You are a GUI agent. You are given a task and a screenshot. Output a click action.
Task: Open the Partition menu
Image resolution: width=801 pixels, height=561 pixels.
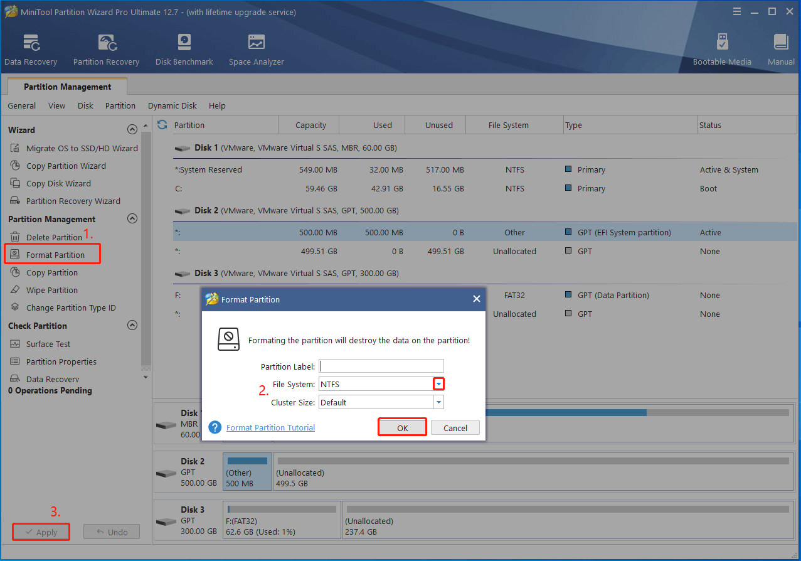tap(120, 105)
